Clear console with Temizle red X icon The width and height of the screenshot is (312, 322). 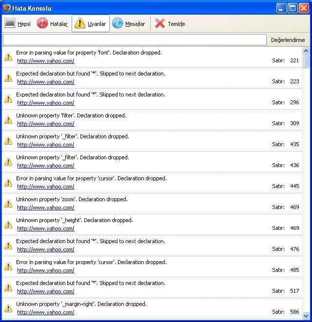tap(160, 23)
